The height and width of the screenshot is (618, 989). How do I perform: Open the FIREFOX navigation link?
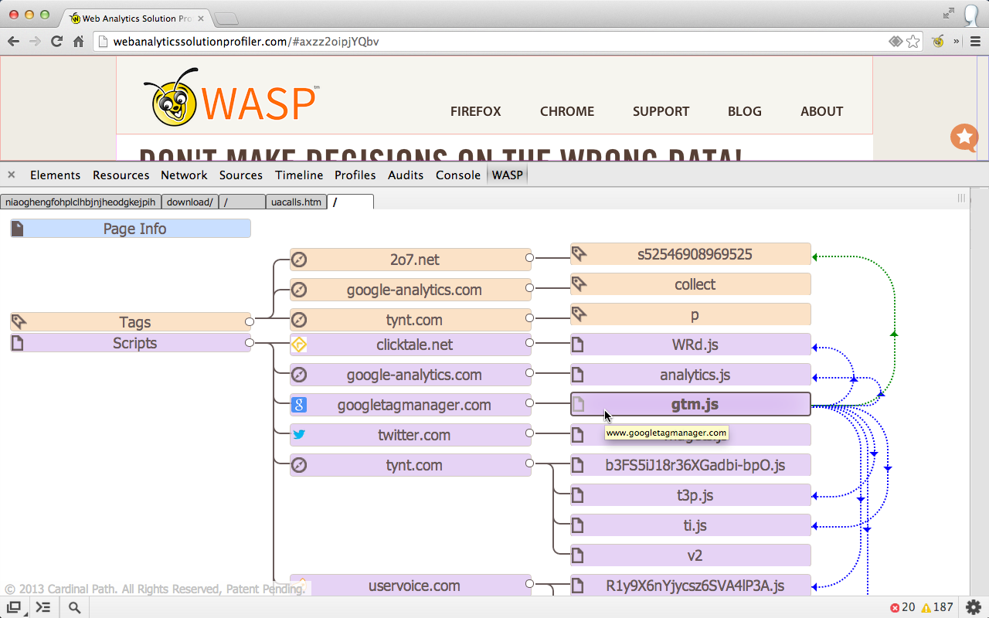point(476,111)
